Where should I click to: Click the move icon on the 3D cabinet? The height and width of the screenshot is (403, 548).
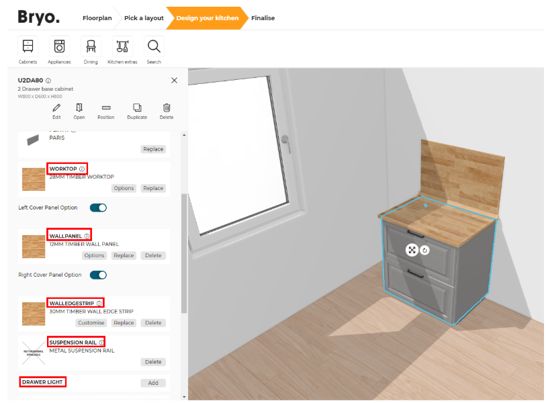coord(412,249)
